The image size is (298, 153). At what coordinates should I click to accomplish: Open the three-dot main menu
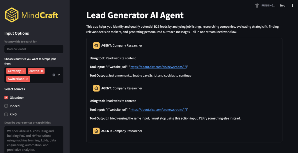click(x=292, y=6)
